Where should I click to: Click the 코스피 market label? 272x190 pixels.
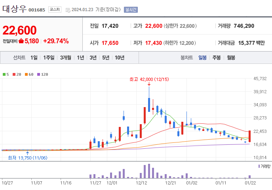tap(55, 10)
